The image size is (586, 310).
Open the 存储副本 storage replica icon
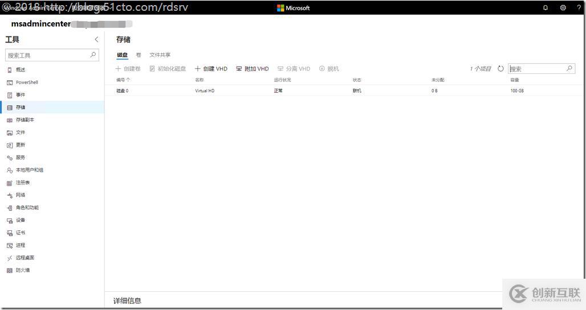point(10,120)
